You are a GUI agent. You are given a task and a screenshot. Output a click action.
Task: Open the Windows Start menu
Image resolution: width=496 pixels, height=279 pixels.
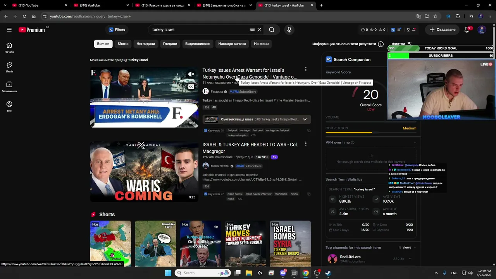[x=168, y=273]
